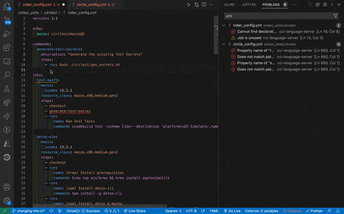Collapse all problems in the panel

(318, 5)
